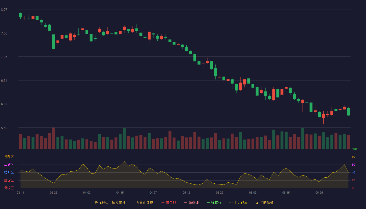Click the 6.54 price axis label
This screenshot has height=209, width=366.
4,81
